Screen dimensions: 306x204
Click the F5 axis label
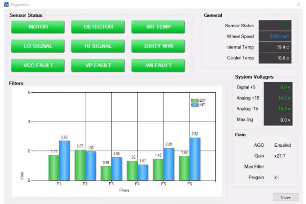[x=163, y=184]
